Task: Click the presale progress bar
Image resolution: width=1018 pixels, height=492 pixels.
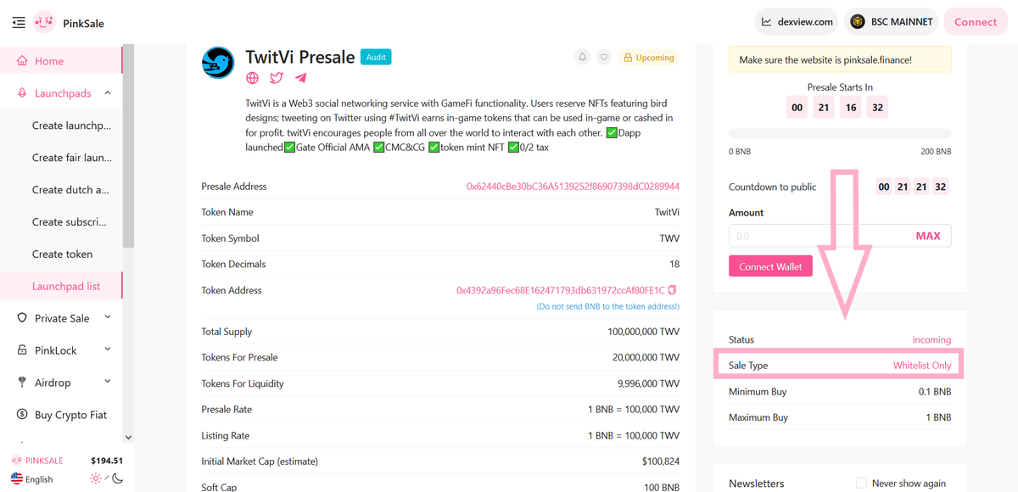Action: [840, 134]
